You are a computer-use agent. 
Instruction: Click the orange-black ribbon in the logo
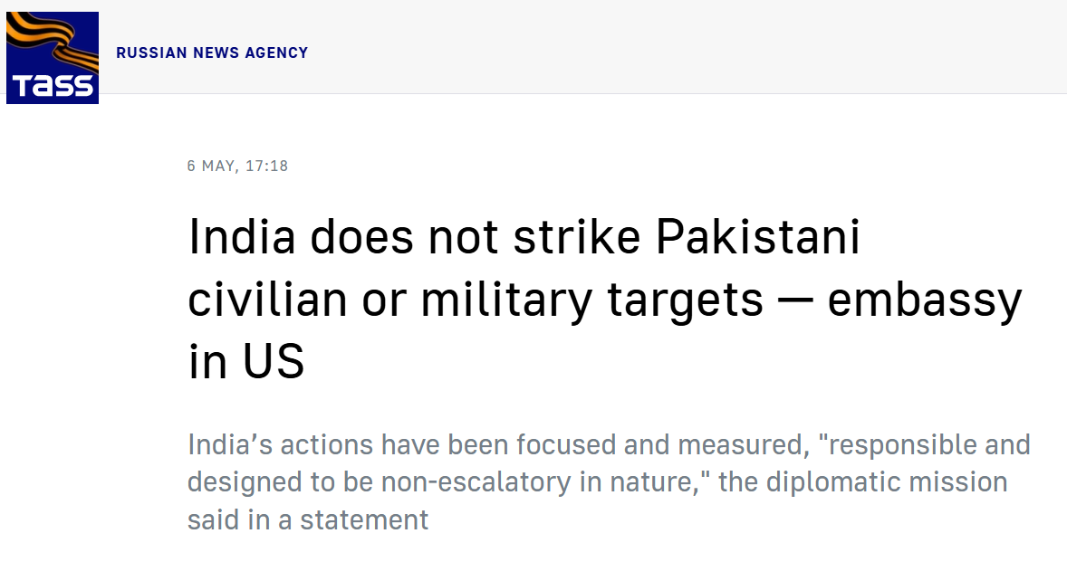point(53,40)
